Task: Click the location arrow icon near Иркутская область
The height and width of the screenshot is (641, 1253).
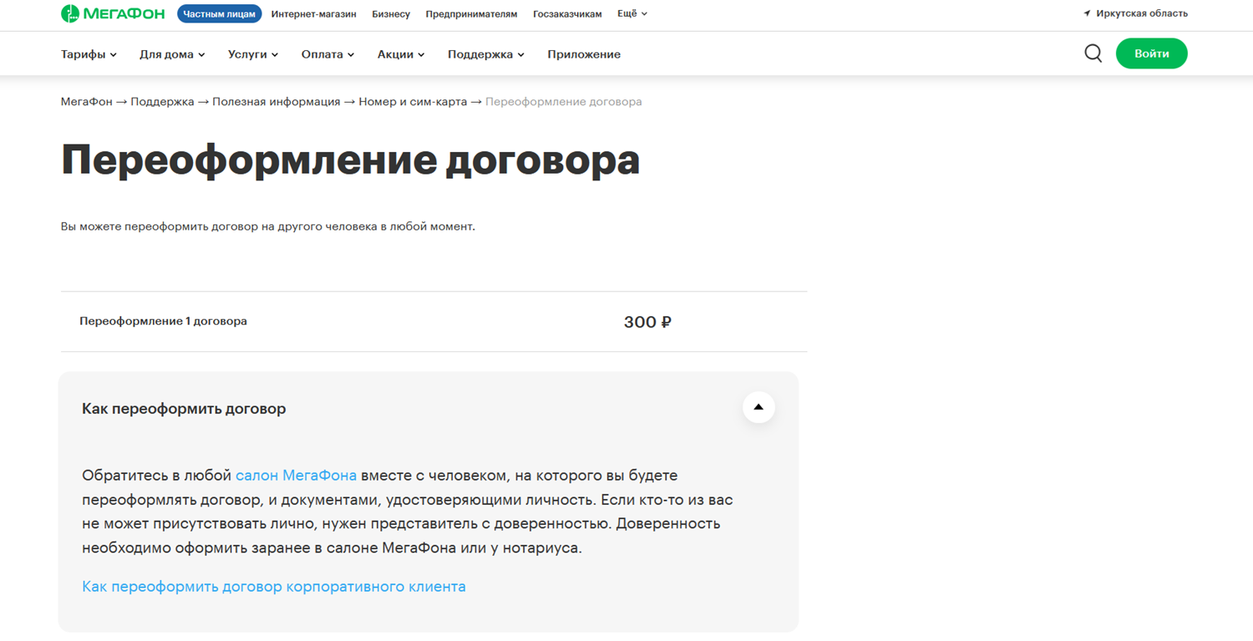Action: [x=1087, y=13]
